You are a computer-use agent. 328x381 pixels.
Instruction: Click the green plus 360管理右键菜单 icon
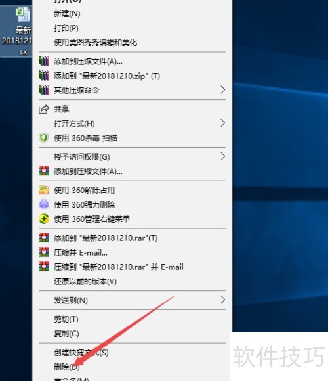point(44,219)
